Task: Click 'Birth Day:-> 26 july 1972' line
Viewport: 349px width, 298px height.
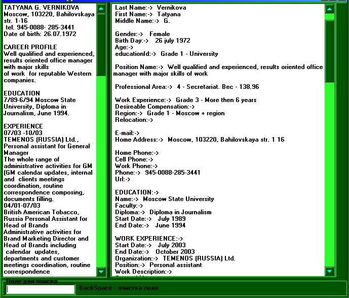Action: pos(152,41)
